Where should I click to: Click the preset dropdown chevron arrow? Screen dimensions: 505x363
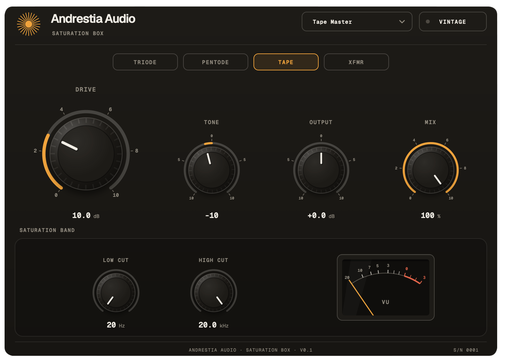(x=402, y=22)
